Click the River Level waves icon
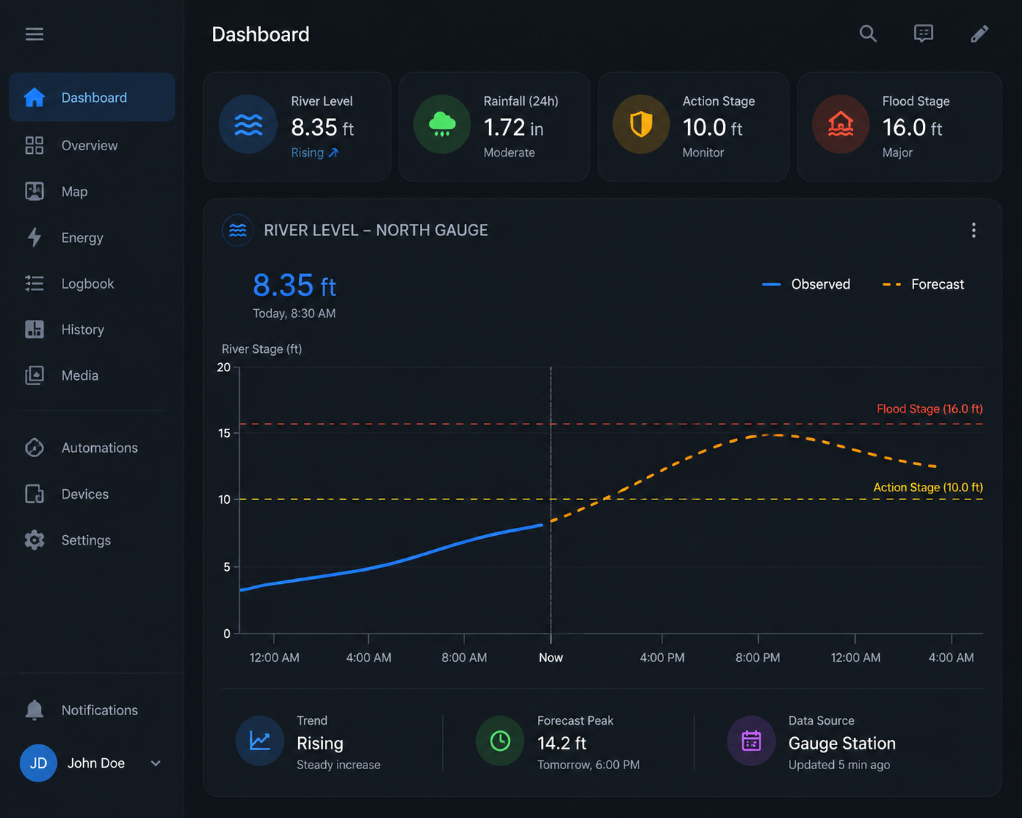This screenshot has width=1022, height=818. pos(249,125)
